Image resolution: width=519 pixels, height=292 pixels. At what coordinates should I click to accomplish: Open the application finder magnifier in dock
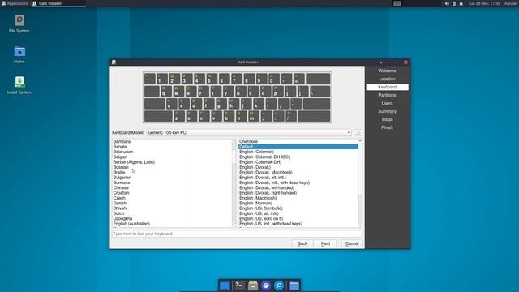click(x=279, y=286)
